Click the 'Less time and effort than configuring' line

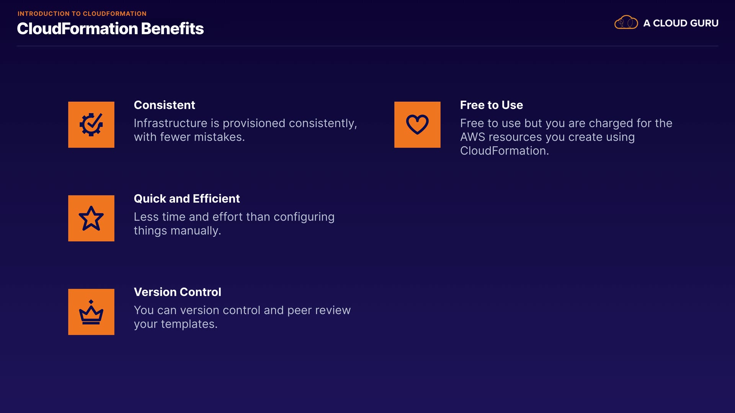tap(234, 217)
